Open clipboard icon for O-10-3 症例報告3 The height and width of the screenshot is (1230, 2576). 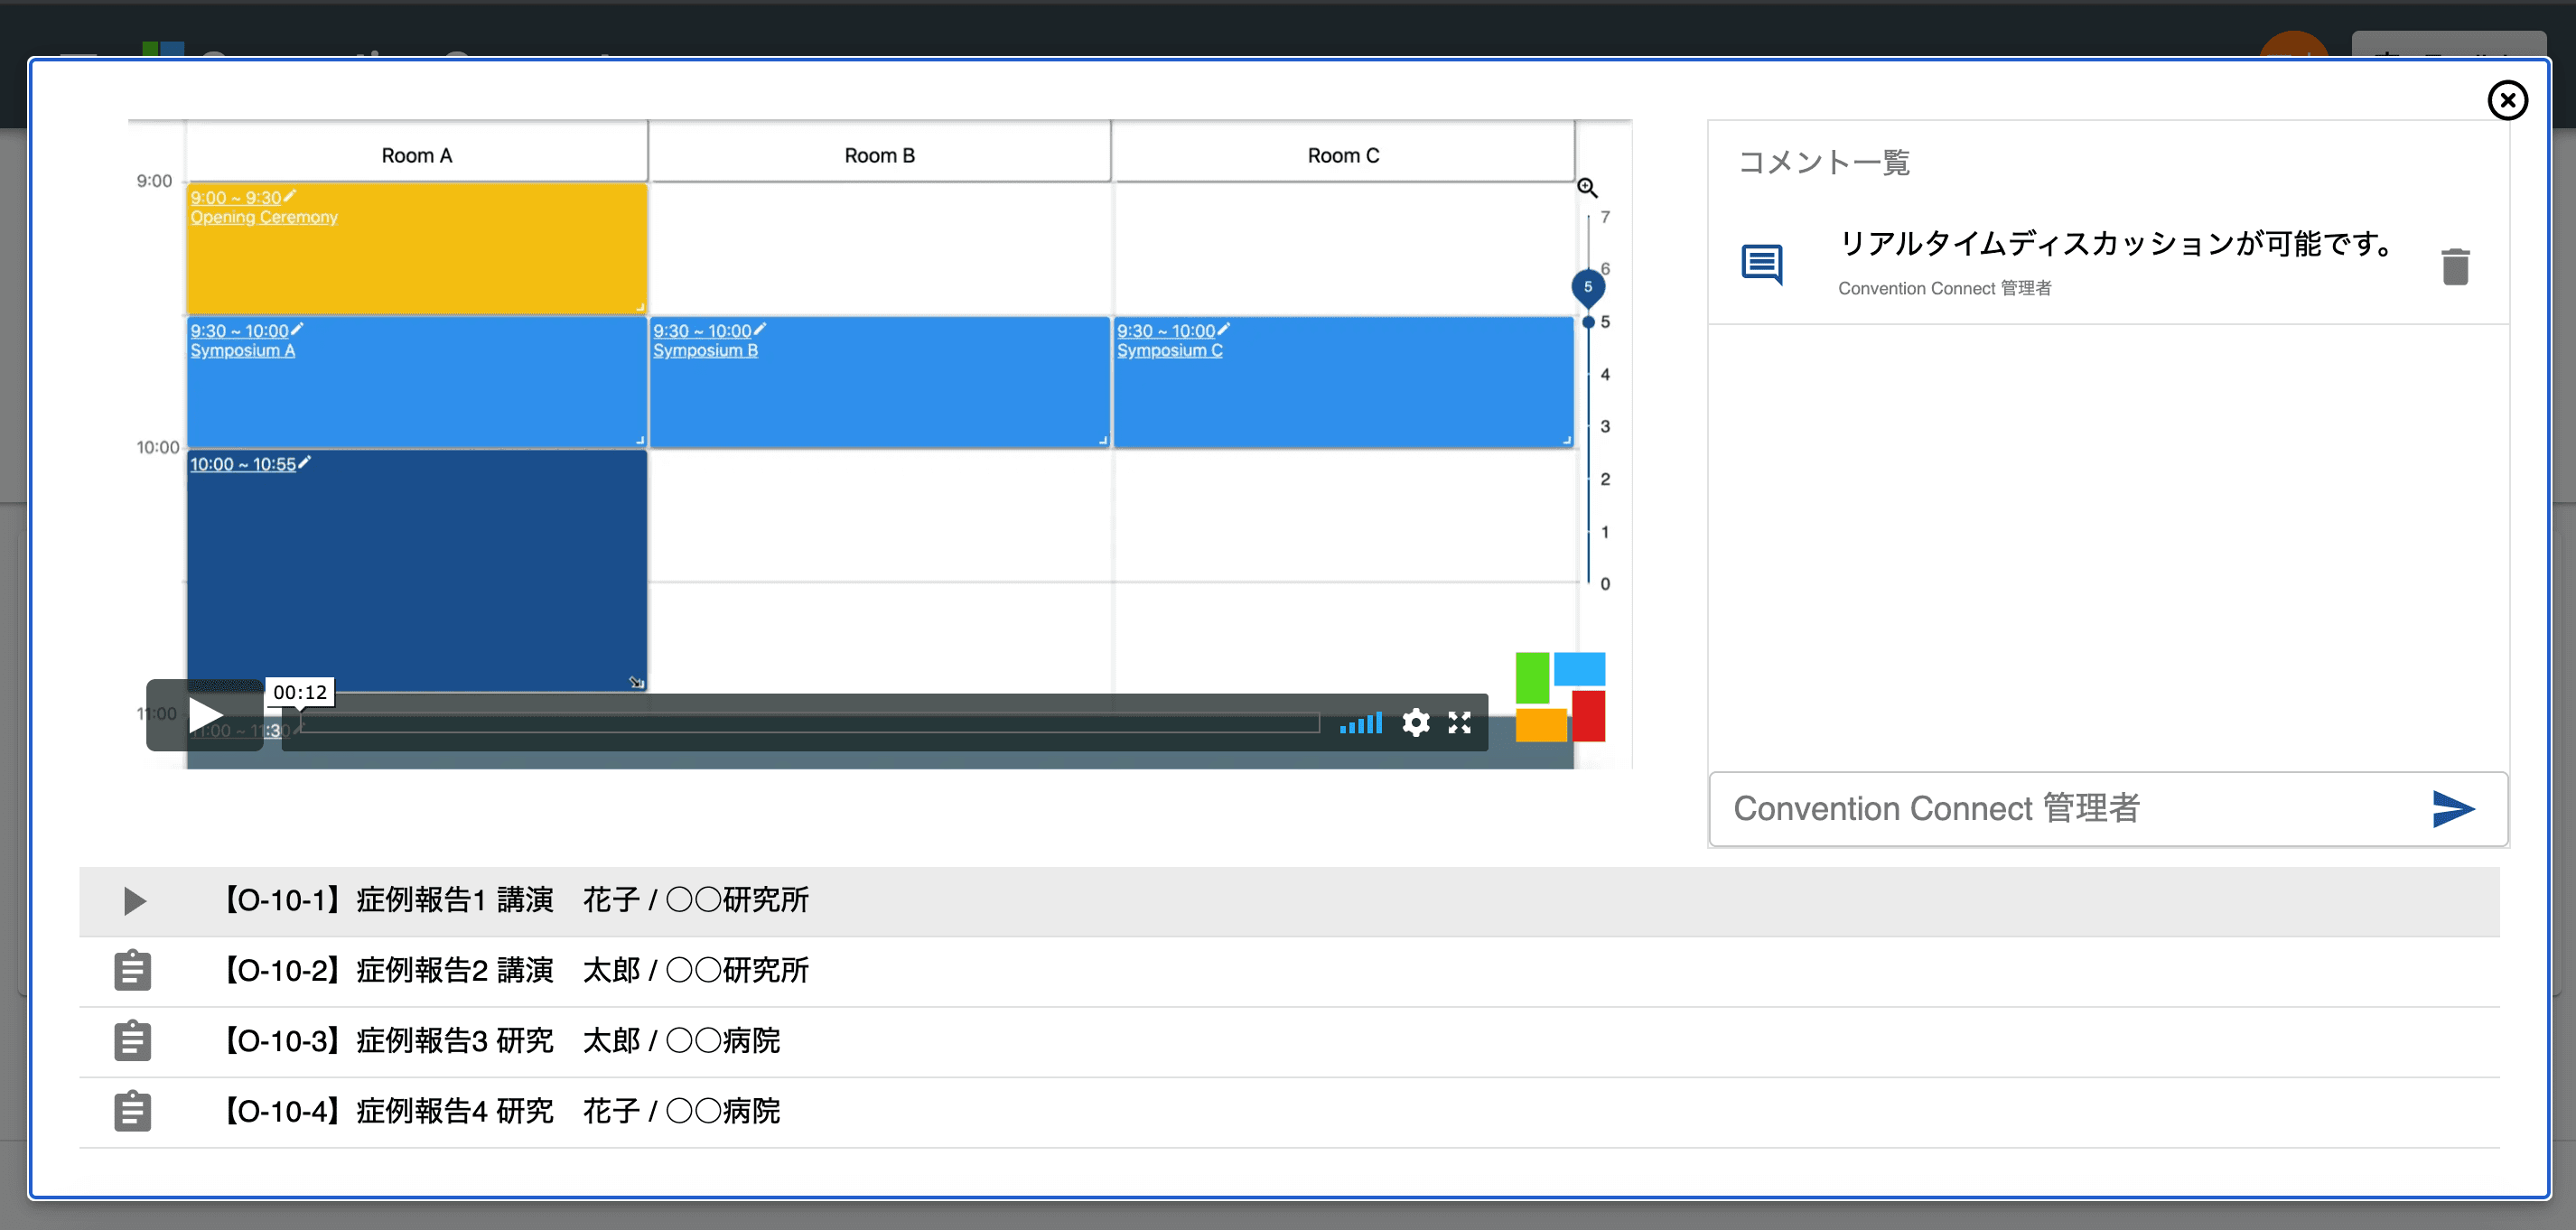pyautogui.click(x=132, y=1041)
